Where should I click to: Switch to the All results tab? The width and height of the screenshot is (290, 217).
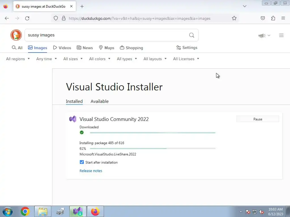(17, 48)
